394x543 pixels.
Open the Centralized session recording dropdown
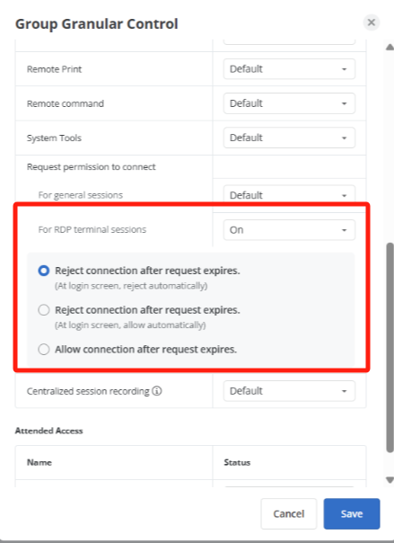click(289, 391)
